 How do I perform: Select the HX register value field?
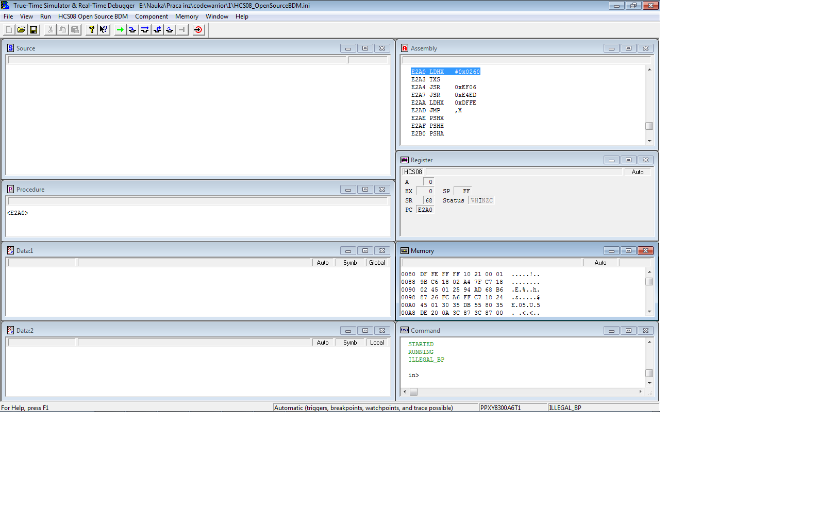pyautogui.click(x=425, y=191)
